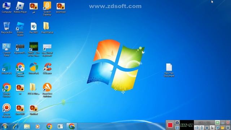Select the Computer desktop icon
The image size is (231, 130).
6,7
